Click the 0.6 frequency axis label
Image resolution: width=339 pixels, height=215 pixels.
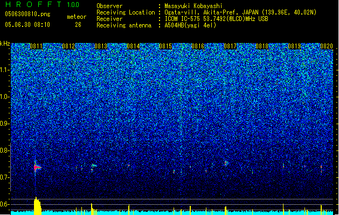point(5,204)
